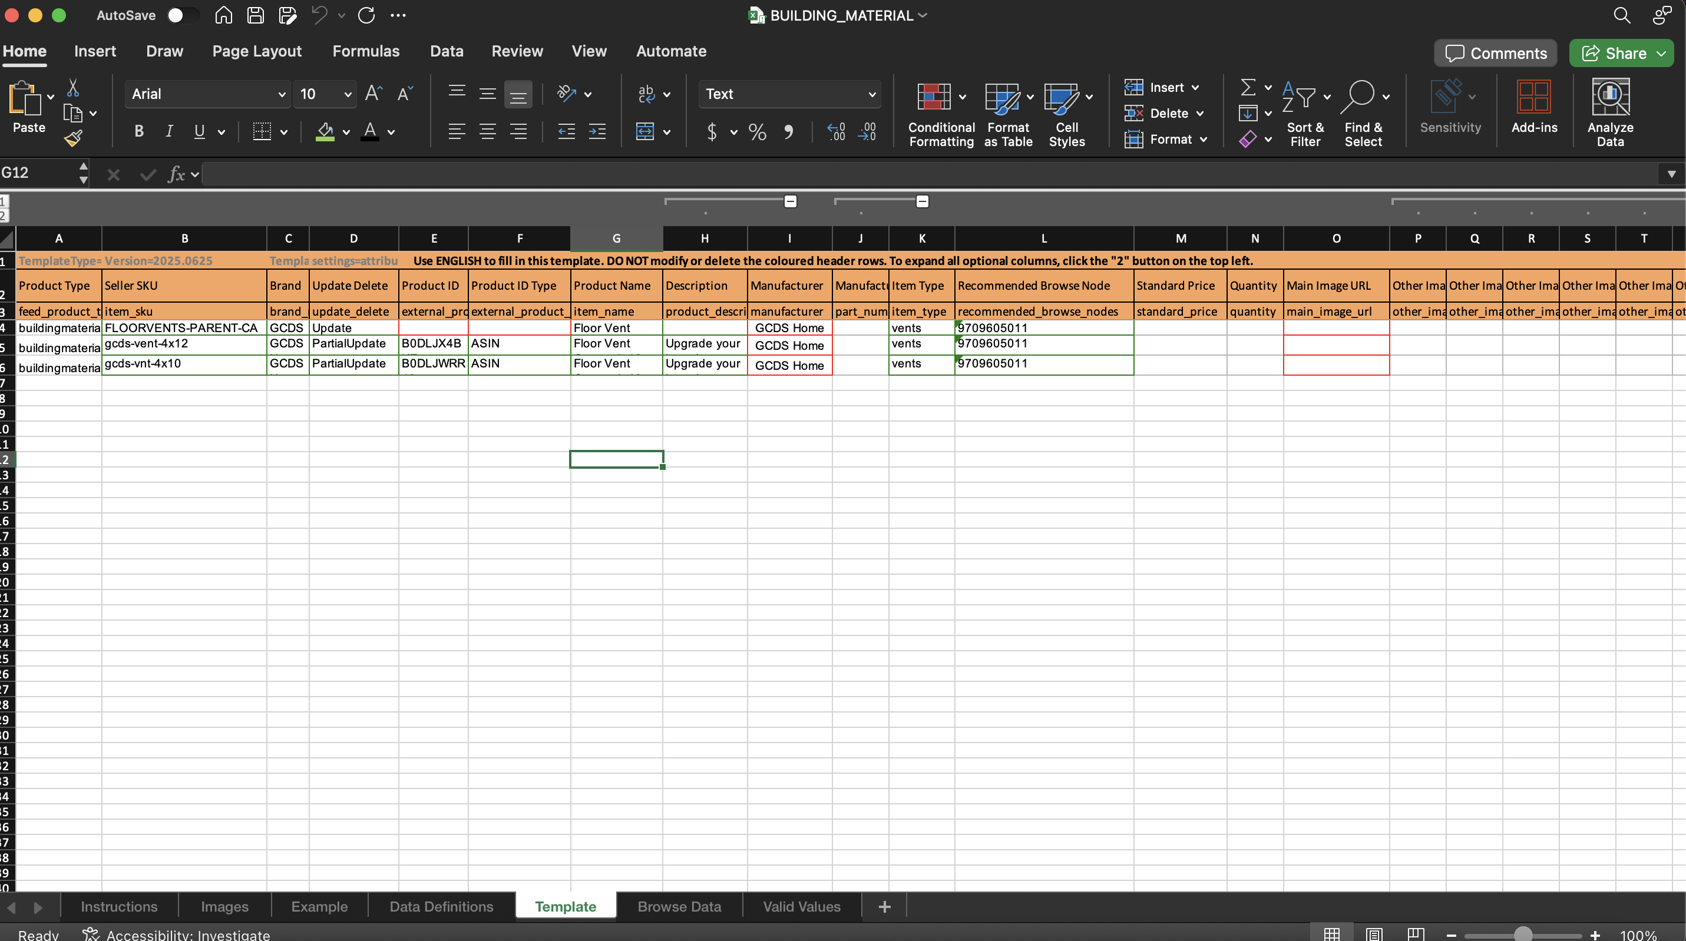1686x941 pixels.
Task: Toggle Underline formatting
Action: 200,131
